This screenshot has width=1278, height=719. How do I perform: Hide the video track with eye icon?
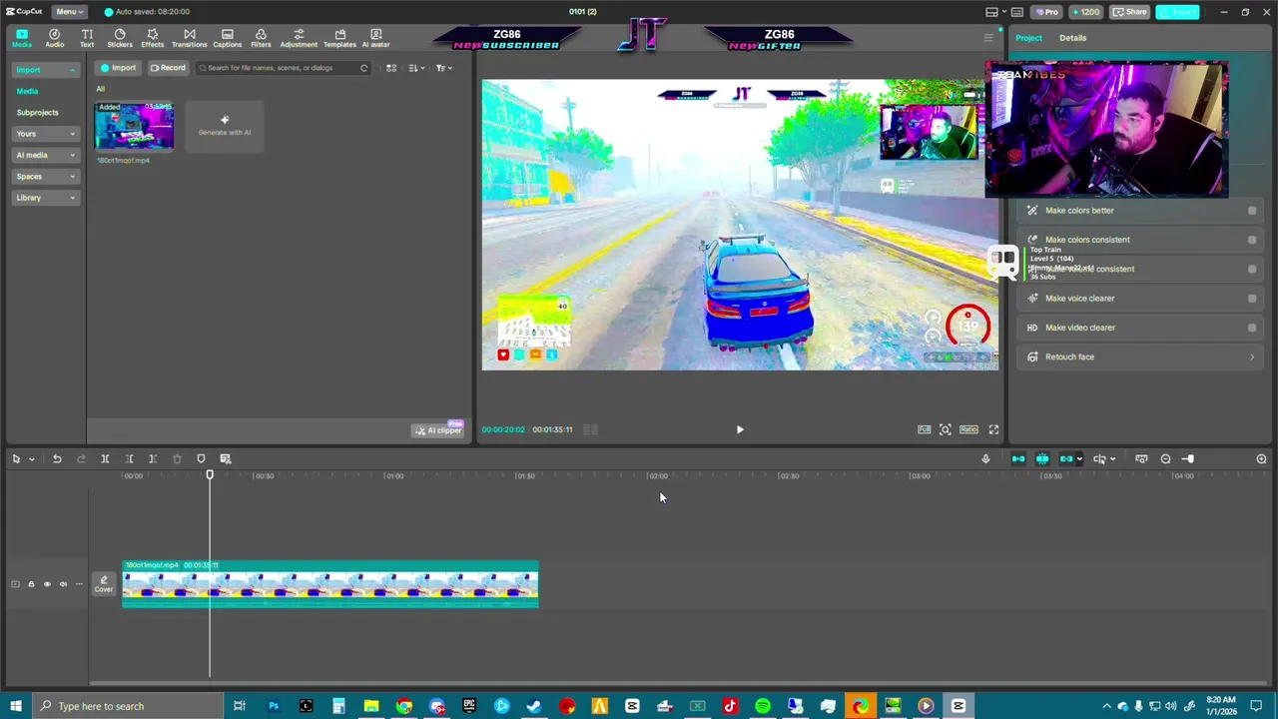pyautogui.click(x=47, y=584)
